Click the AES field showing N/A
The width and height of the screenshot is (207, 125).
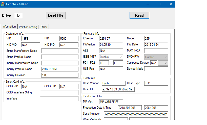[111, 51]
